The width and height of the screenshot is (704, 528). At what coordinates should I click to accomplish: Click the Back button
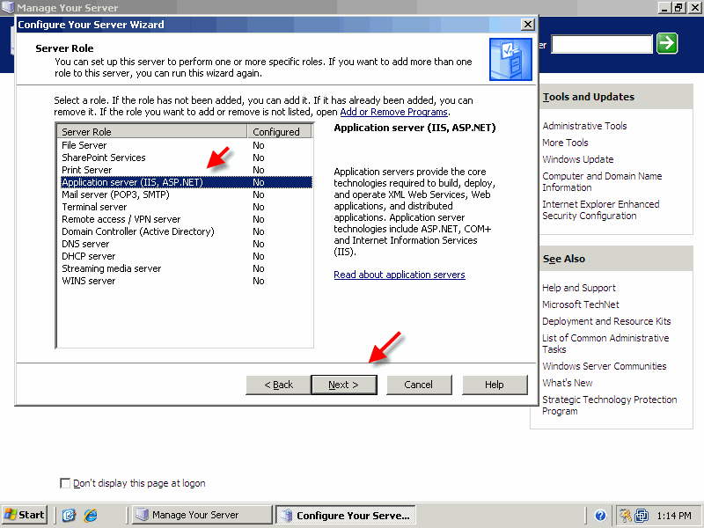point(278,385)
